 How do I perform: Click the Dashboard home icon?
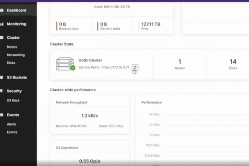pos(2,10)
